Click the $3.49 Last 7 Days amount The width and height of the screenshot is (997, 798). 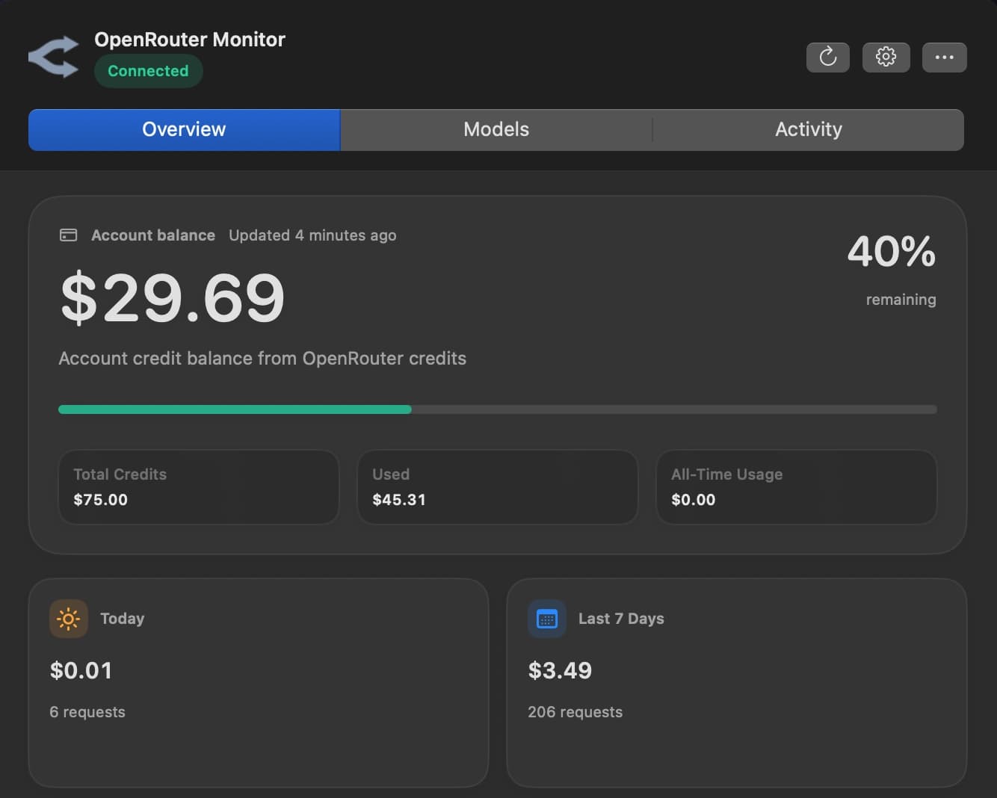pyautogui.click(x=560, y=670)
